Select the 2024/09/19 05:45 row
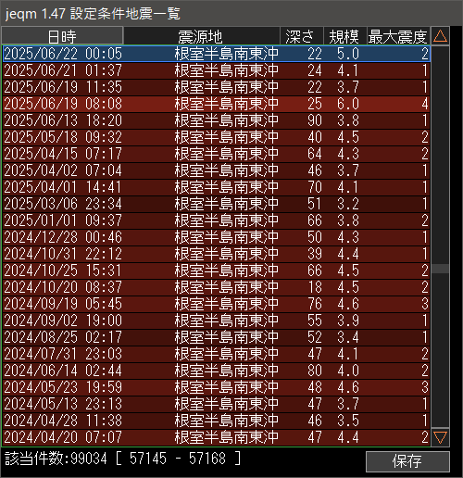463x478 pixels. coord(216,304)
